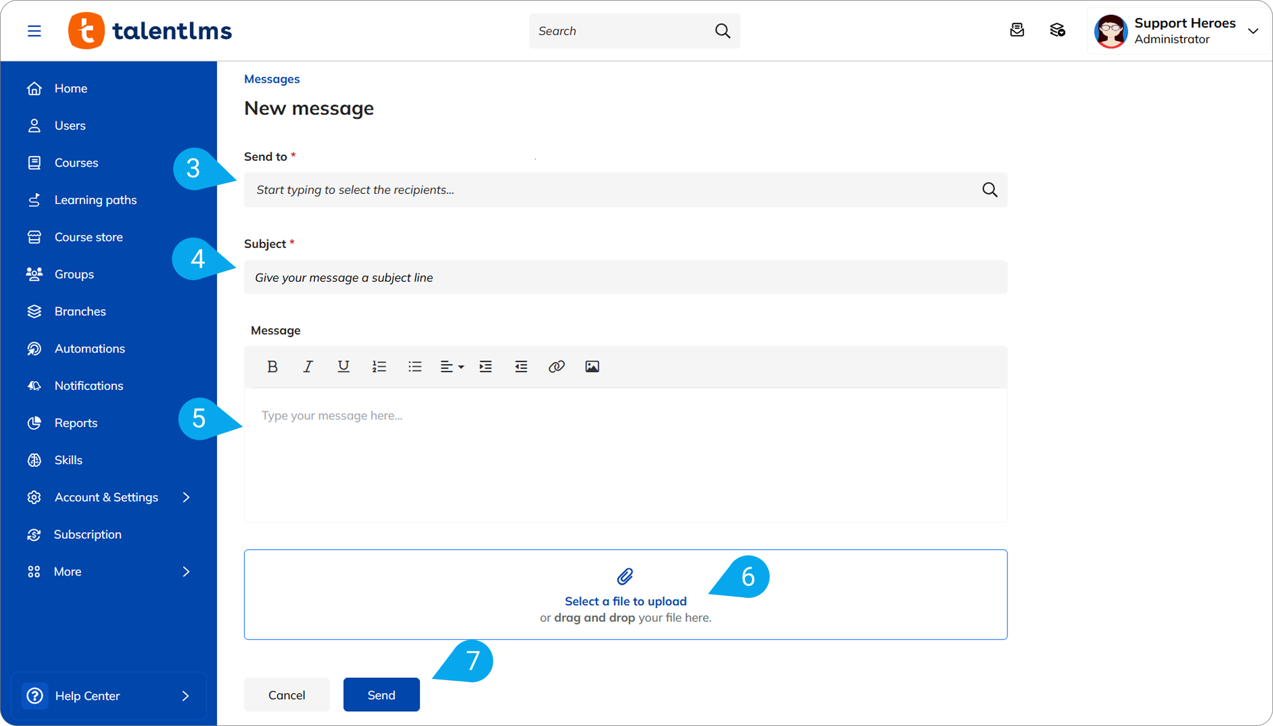Expand Account & Settings submenu
This screenshot has width=1273, height=726.
(x=186, y=497)
